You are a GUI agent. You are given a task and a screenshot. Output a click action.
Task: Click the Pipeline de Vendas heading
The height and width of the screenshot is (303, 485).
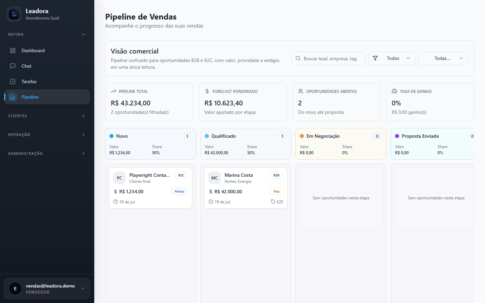[x=141, y=17]
